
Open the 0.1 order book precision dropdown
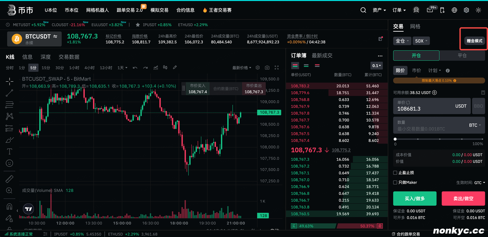click(x=376, y=66)
